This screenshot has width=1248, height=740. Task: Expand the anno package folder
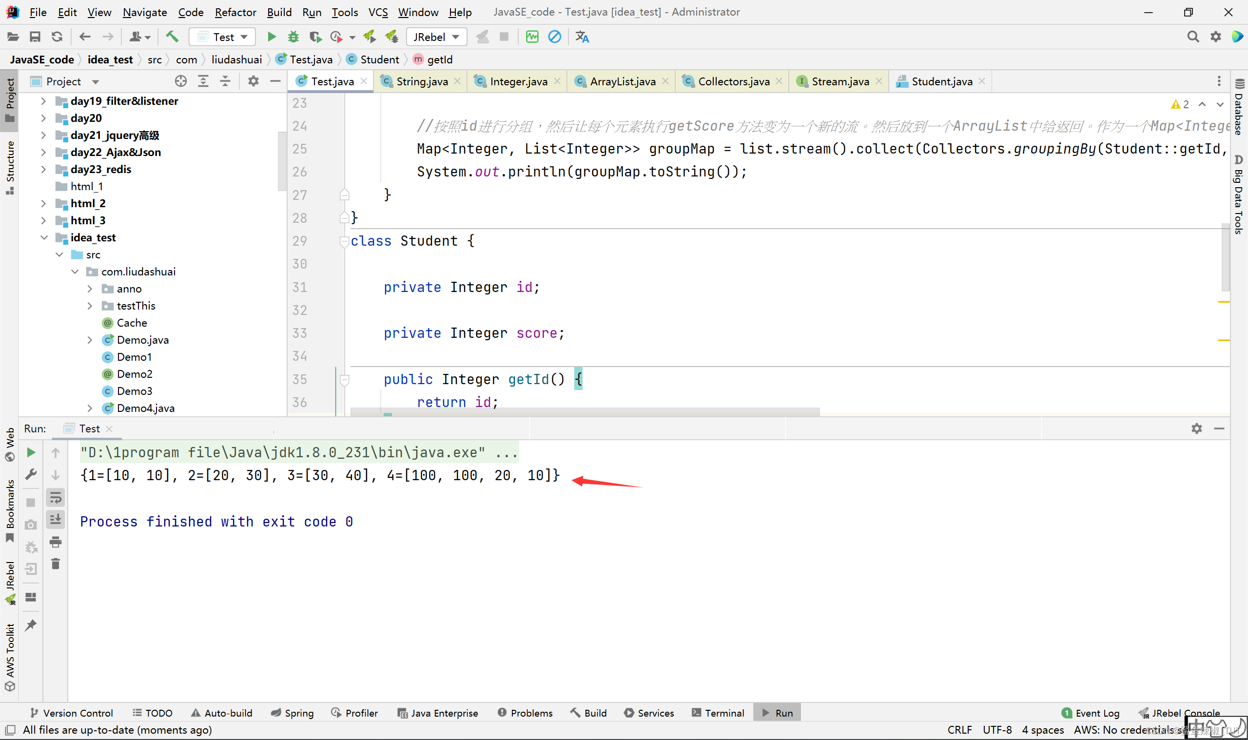(x=90, y=288)
